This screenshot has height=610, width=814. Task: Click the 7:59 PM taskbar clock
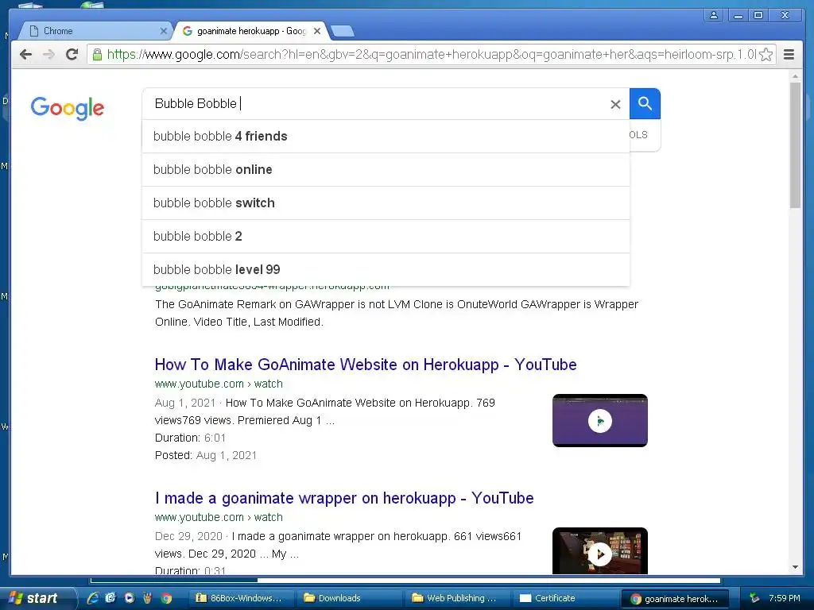pos(785,598)
